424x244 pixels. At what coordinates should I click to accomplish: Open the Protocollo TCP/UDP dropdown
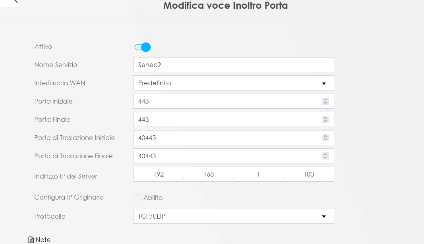coord(233,216)
